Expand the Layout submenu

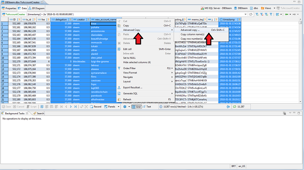coord(146,82)
